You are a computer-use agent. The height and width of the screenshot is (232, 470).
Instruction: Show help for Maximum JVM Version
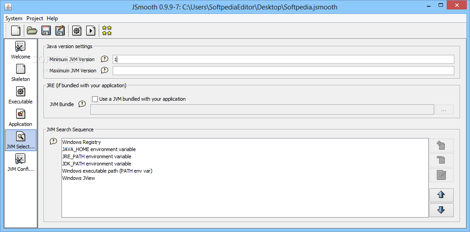point(104,70)
